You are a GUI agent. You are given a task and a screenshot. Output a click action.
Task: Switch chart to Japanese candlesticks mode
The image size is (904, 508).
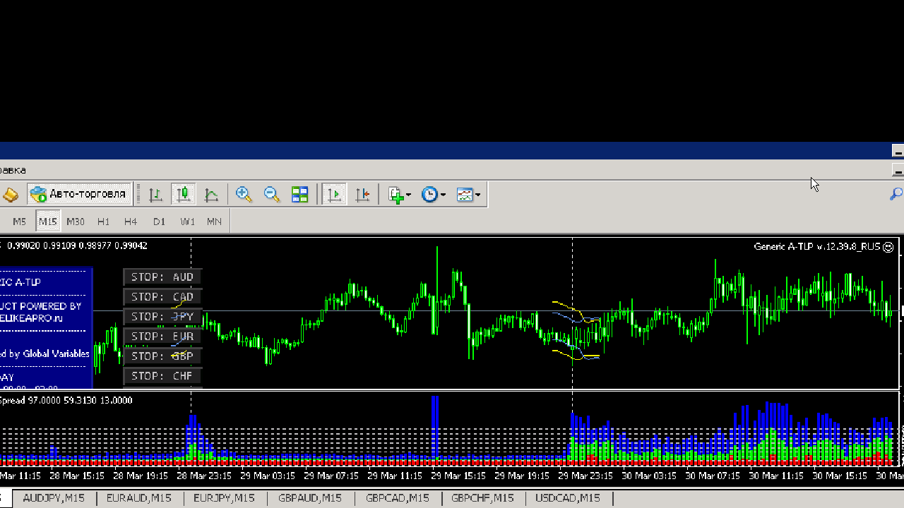point(184,194)
